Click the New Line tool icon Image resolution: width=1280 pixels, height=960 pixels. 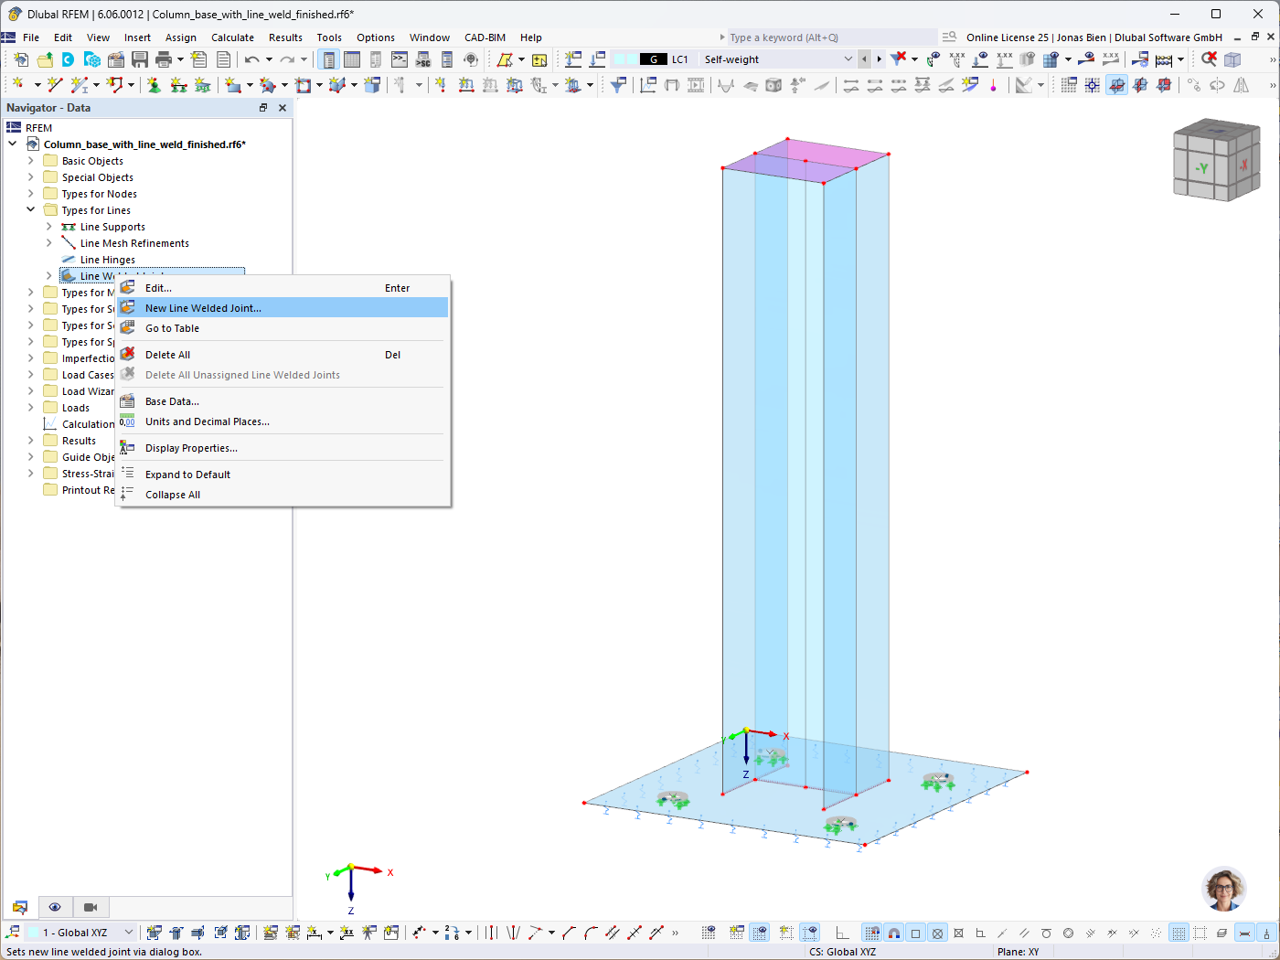55,84
